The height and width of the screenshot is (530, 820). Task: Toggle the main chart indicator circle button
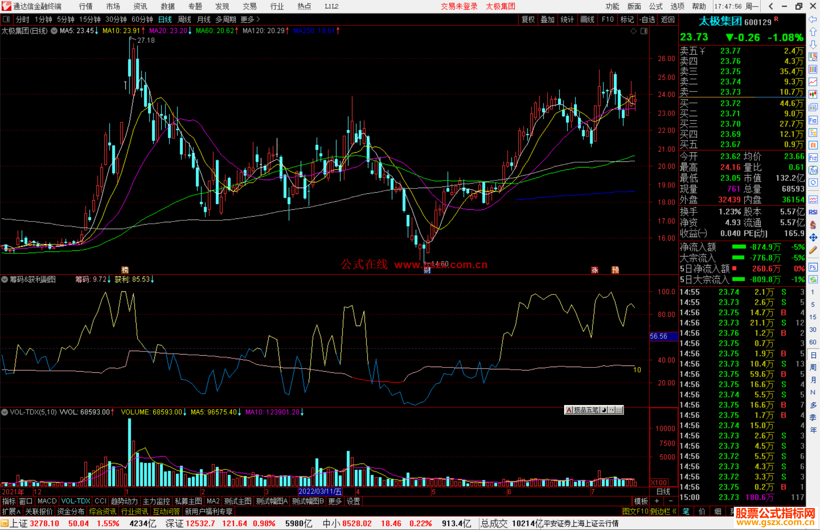(x=54, y=31)
